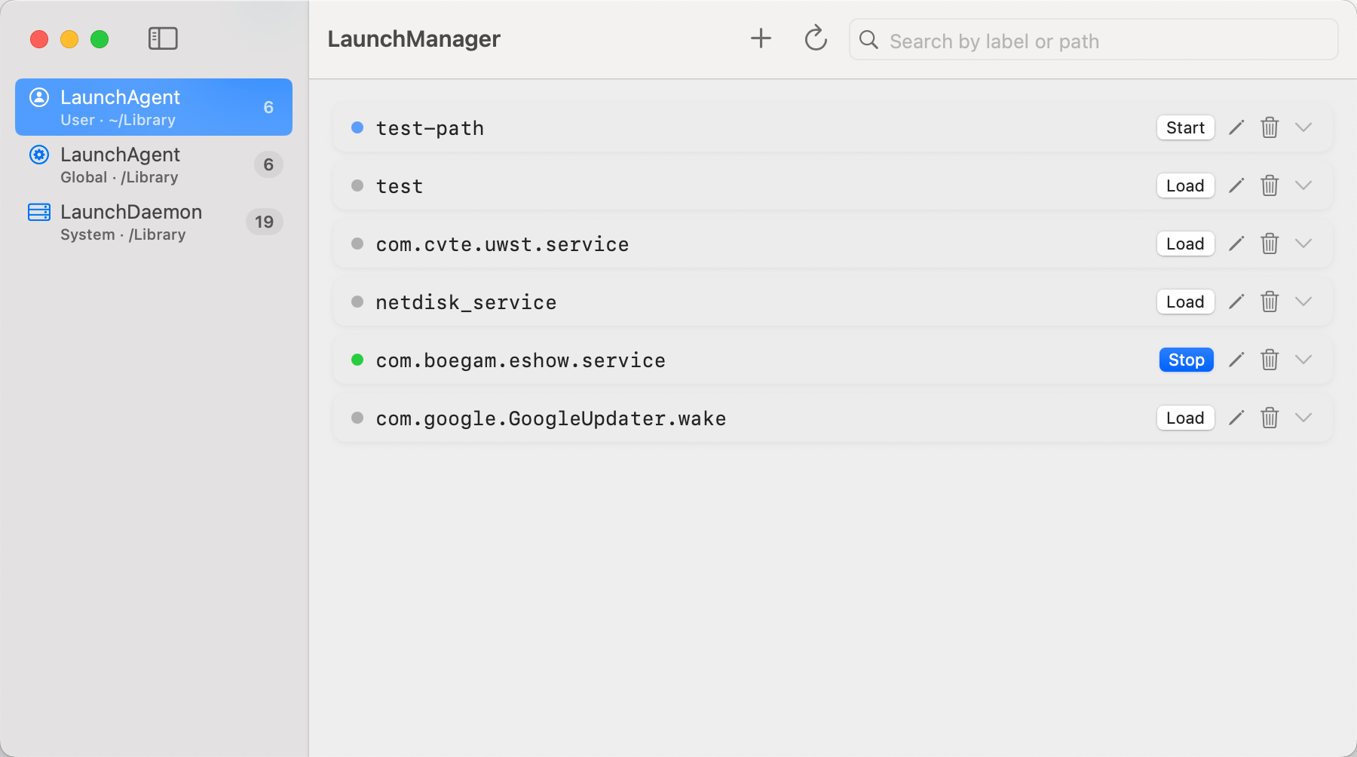Expand com.boegam.eshow.service chevron
The width and height of the screenshot is (1357, 757).
pos(1303,360)
